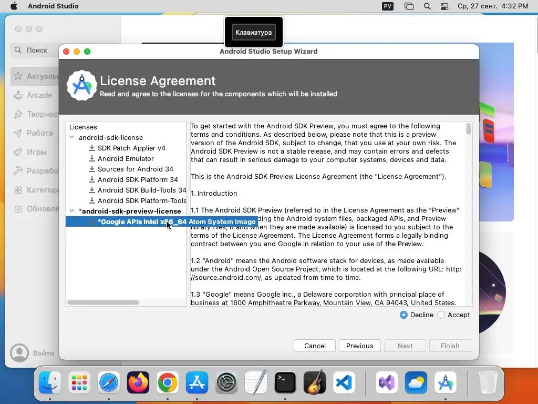Click the РУ input source indicator
The image size is (538, 404).
[388, 6]
